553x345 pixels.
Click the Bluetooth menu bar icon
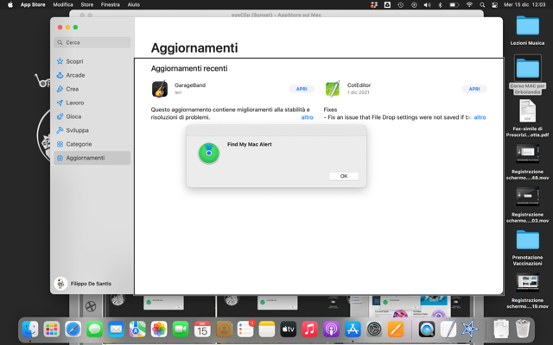440,4
